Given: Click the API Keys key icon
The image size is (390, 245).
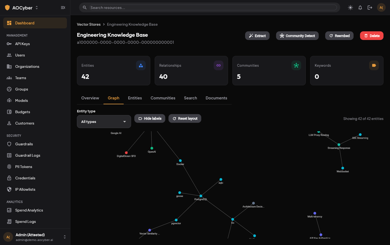Looking at the screenshot, I should tap(9, 44).
